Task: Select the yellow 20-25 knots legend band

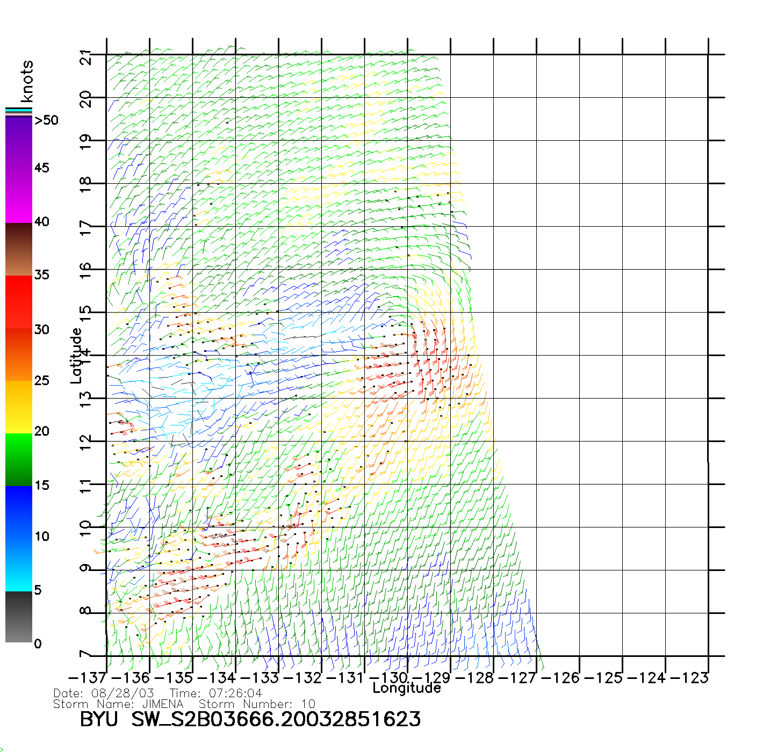Action: (x=19, y=407)
